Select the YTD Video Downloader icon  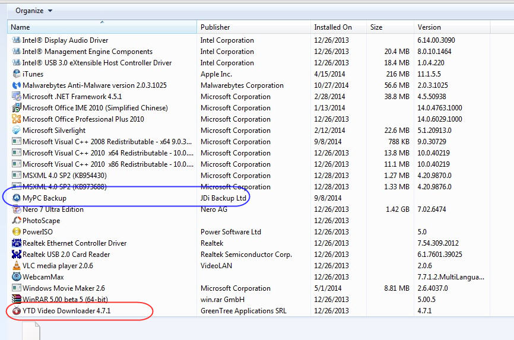(17, 310)
